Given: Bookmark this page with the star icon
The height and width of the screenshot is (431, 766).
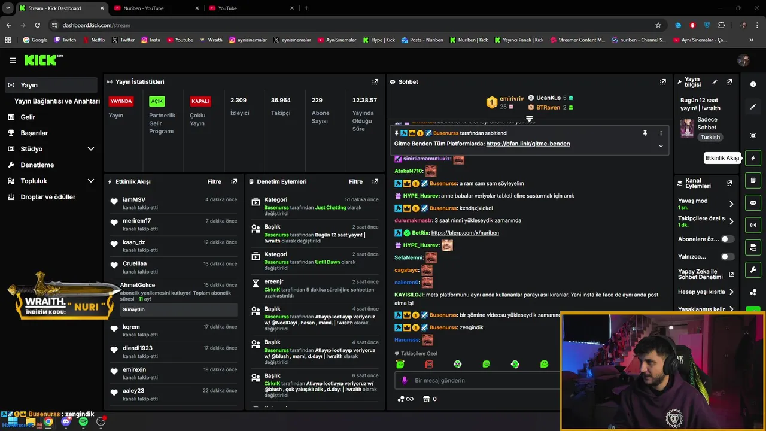Looking at the screenshot, I should tap(658, 25).
